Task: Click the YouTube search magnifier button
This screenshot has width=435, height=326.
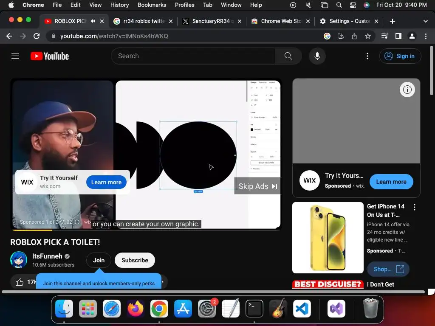Action: tap(288, 56)
